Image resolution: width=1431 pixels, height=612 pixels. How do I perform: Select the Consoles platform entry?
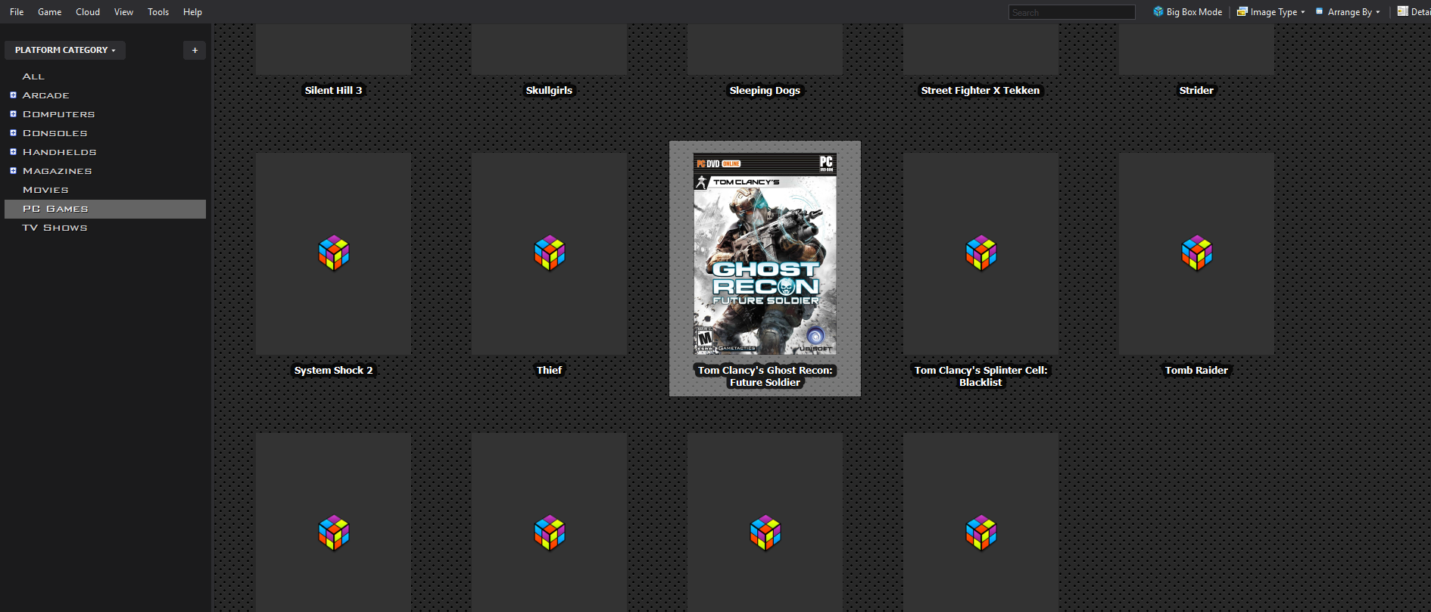click(x=55, y=133)
